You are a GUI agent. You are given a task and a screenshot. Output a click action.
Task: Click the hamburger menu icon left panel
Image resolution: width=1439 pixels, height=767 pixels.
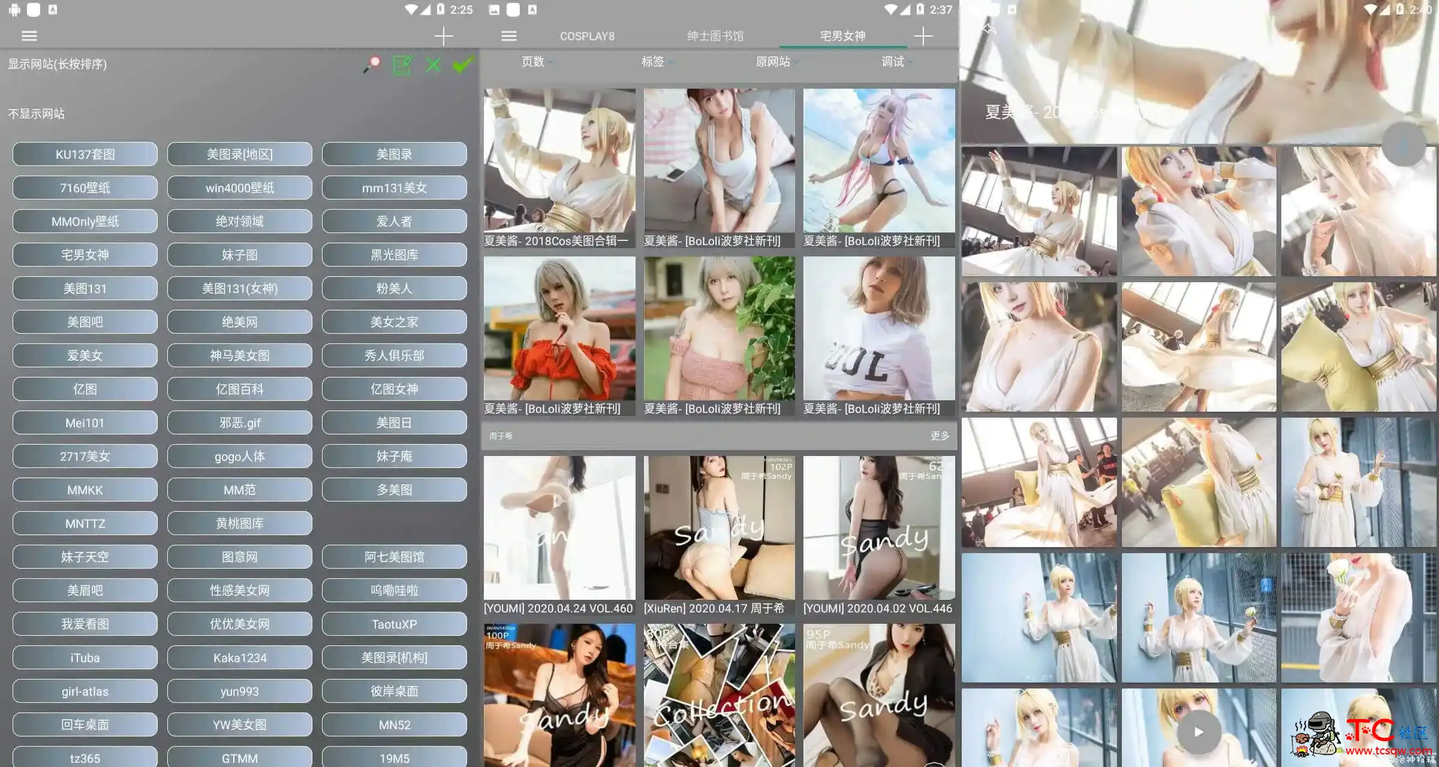[x=29, y=35]
